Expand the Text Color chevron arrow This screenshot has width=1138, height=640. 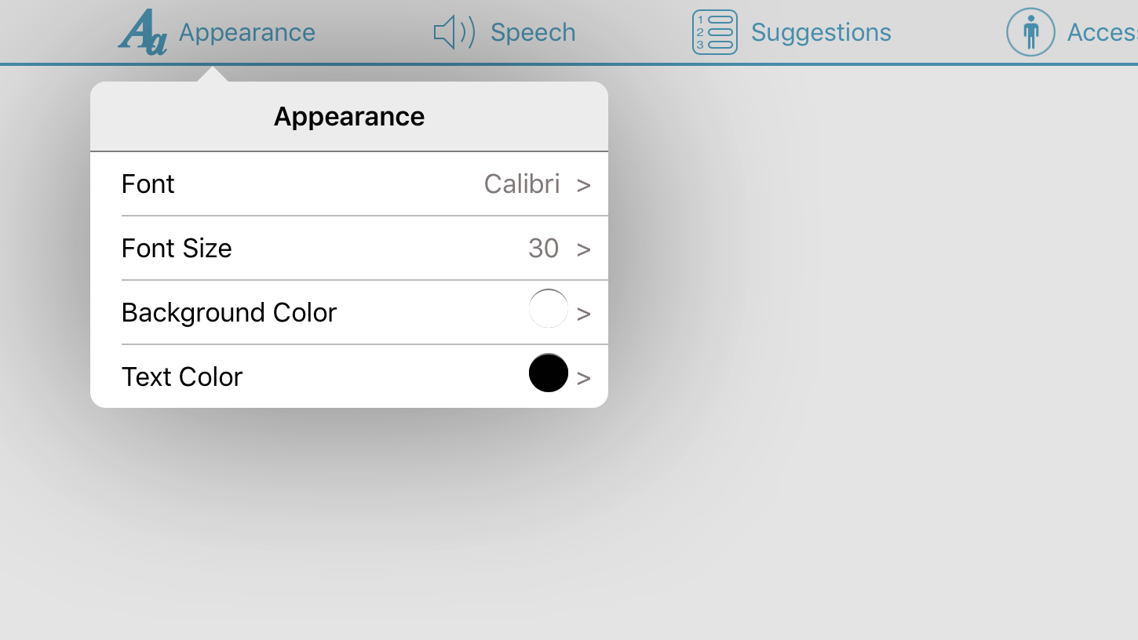pyautogui.click(x=583, y=379)
